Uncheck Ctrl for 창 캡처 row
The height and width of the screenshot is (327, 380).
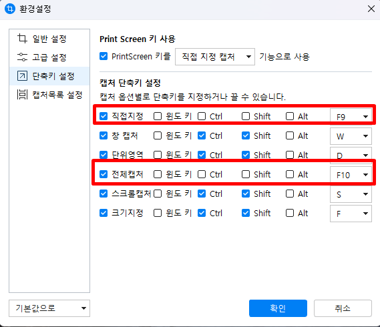[x=202, y=135]
